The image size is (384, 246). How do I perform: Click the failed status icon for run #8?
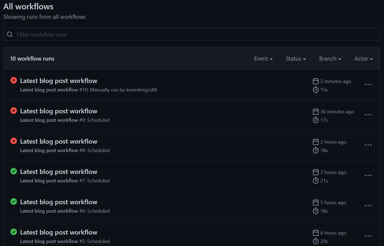(x=14, y=141)
